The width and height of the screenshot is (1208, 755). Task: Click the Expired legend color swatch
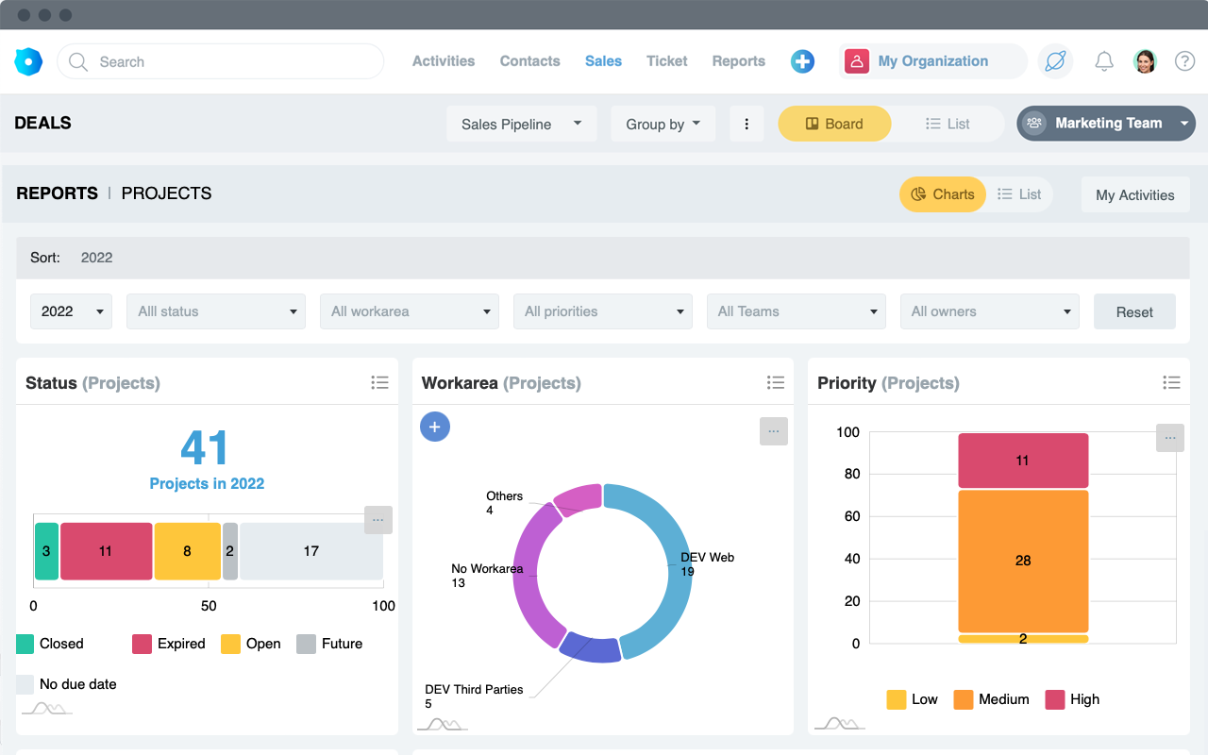[x=142, y=644]
